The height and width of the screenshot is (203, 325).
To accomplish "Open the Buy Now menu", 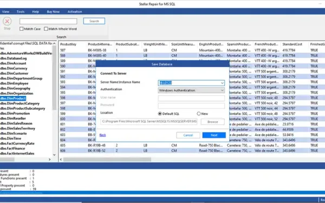I will [53, 12].
